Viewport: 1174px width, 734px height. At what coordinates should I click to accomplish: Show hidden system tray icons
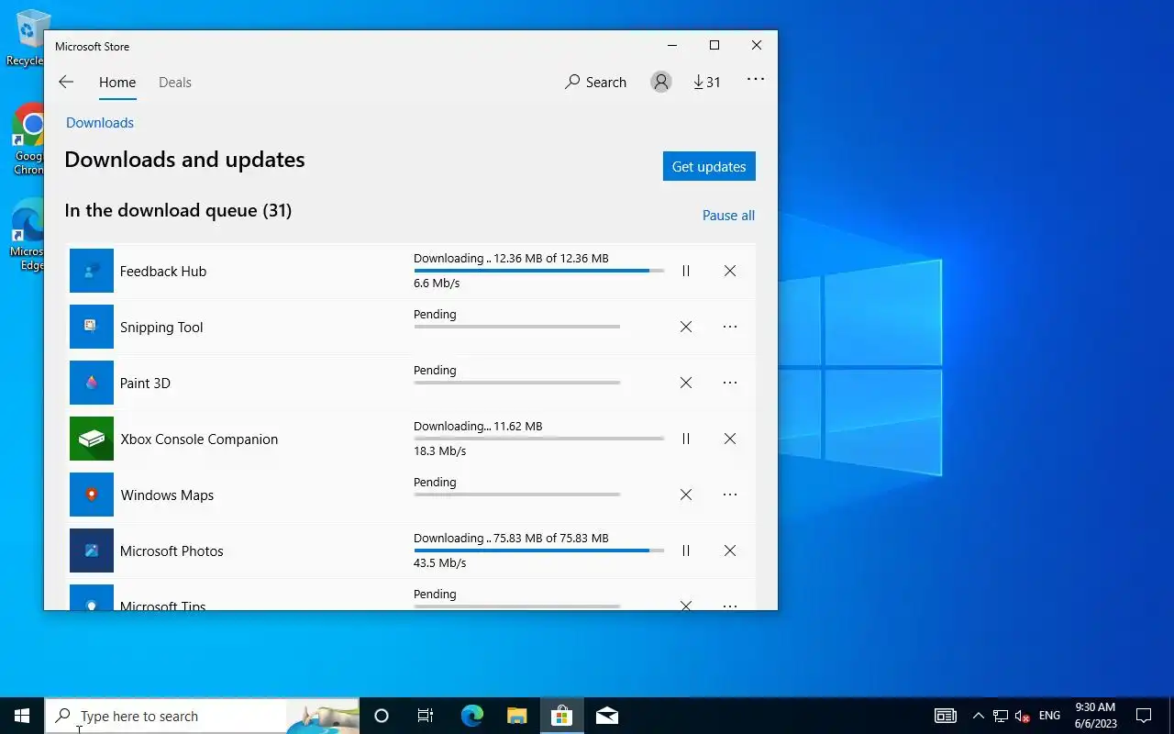pyautogui.click(x=978, y=716)
